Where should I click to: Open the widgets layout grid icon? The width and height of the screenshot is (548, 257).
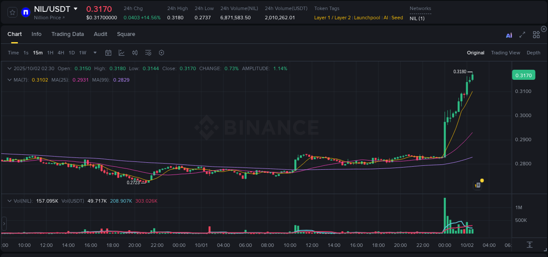tap(536, 34)
